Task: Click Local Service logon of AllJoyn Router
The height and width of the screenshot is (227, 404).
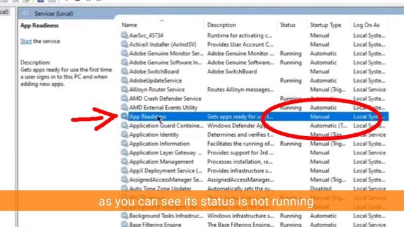Action: [x=369, y=90]
